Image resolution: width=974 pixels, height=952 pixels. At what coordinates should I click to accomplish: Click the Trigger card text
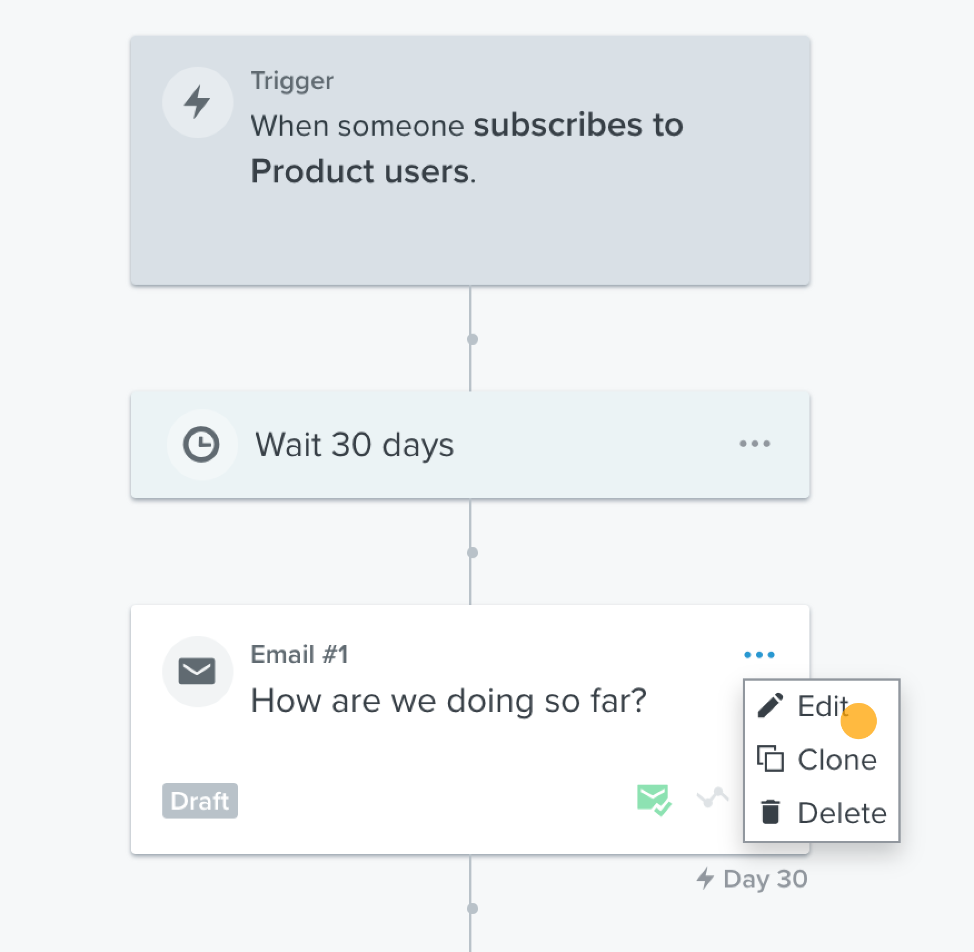pyautogui.click(x=467, y=148)
